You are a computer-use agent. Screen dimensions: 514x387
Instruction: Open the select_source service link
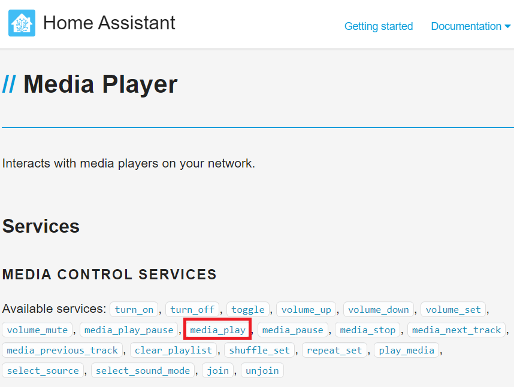click(x=43, y=370)
